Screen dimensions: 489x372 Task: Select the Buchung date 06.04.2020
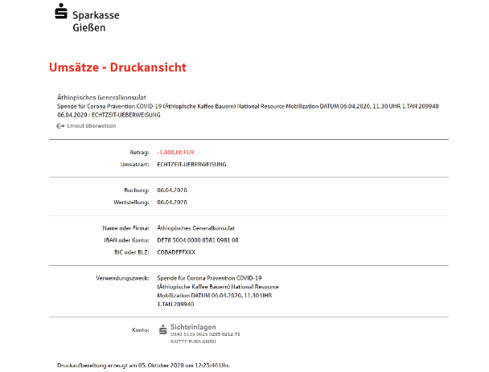click(x=172, y=190)
